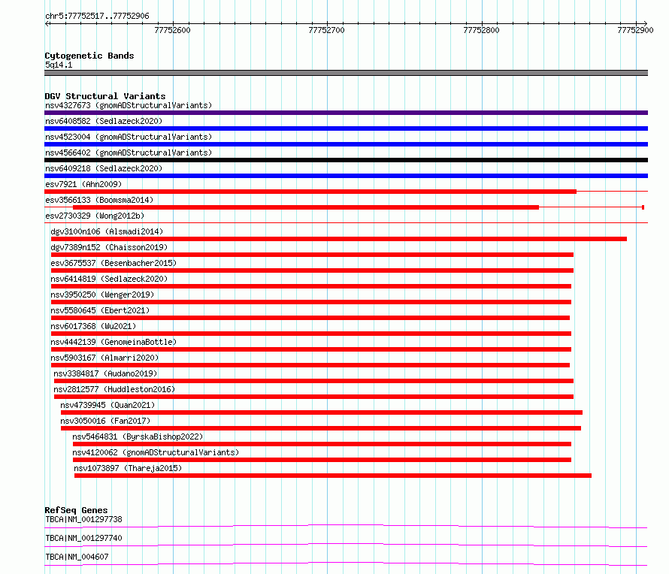The width and height of the screenshot is (669, 574).
Task: Select the blue nsv4523004 variant bar
Action: pyautogui.click(x=346, y=144)
